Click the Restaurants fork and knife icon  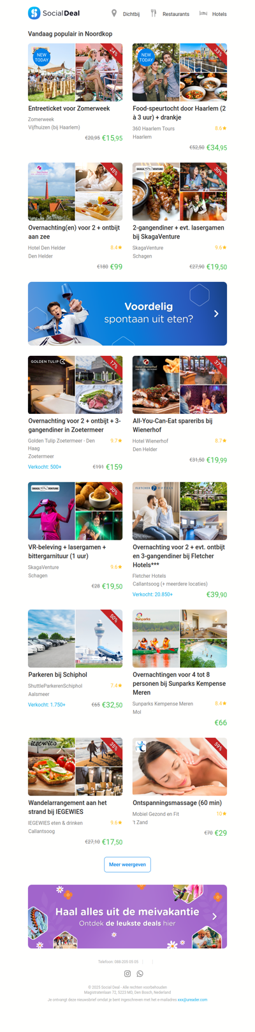pyautogui.click(x=154, y=13)
